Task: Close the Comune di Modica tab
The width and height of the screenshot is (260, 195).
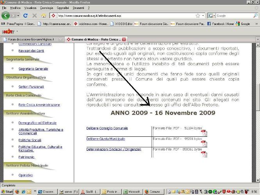Action: tap(124, 39)
